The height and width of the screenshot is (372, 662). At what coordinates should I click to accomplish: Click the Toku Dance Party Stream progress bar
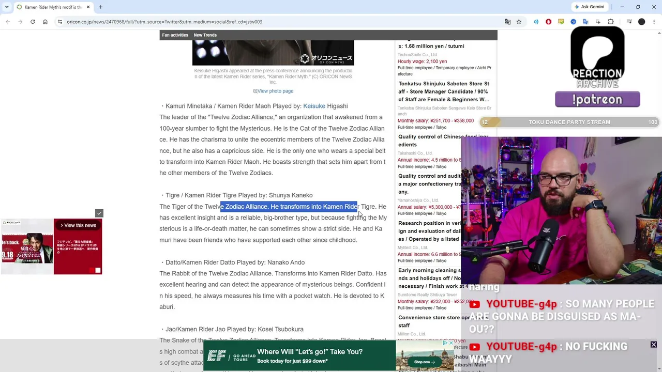569,122
